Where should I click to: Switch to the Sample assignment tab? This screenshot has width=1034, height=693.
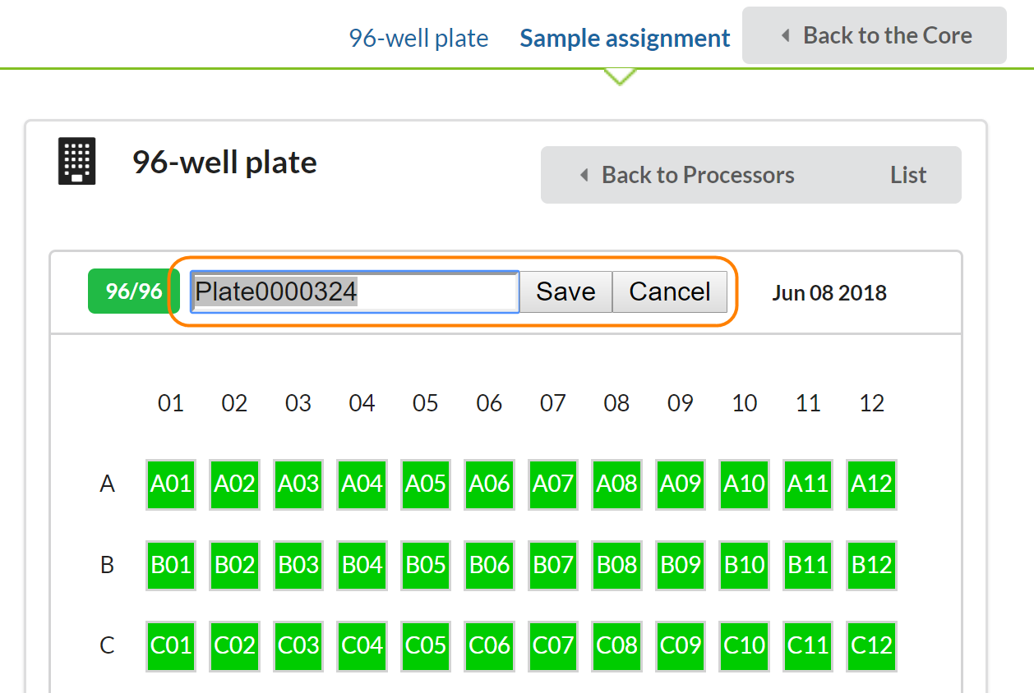[x=625, y=39]
